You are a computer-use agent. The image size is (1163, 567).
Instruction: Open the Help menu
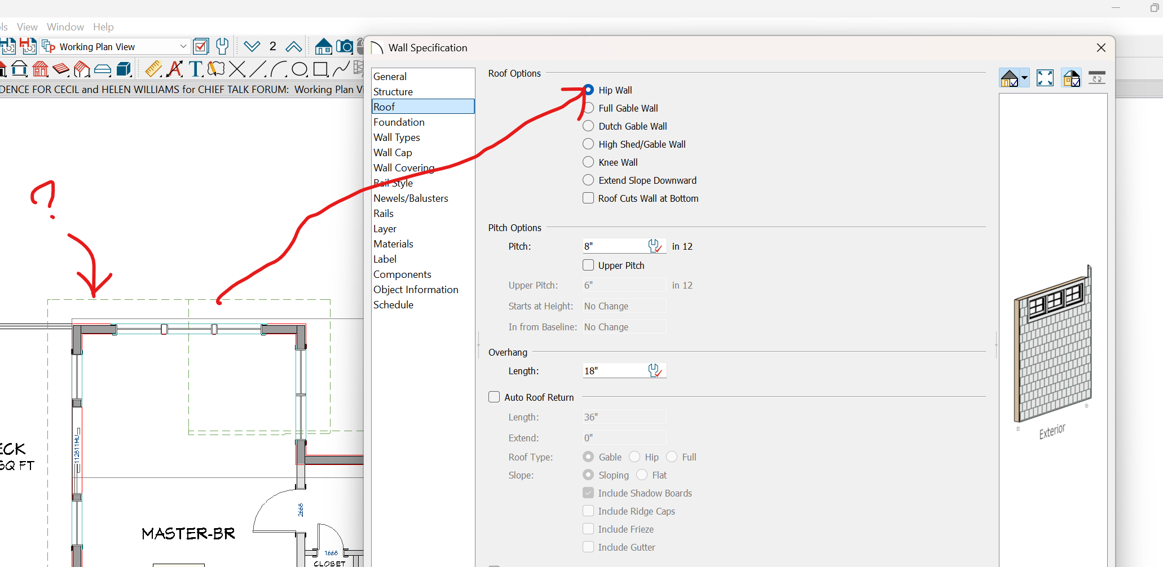(103, 27)
